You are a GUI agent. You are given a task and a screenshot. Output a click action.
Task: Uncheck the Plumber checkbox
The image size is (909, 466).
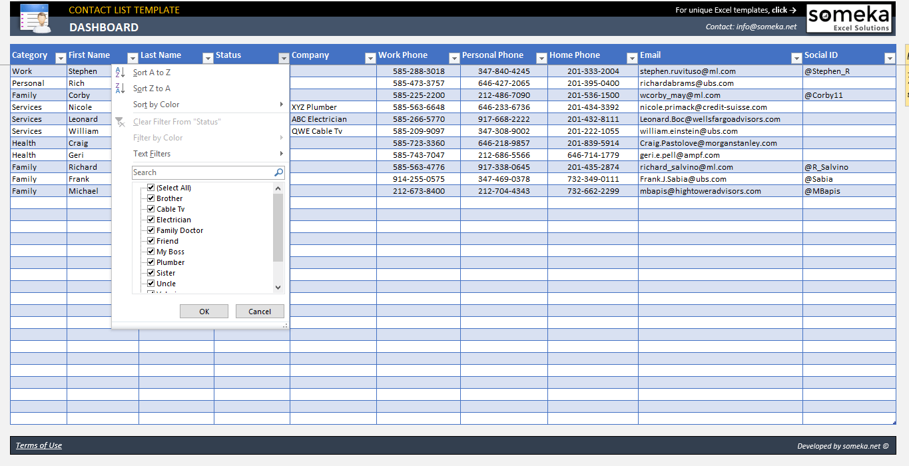151,262
